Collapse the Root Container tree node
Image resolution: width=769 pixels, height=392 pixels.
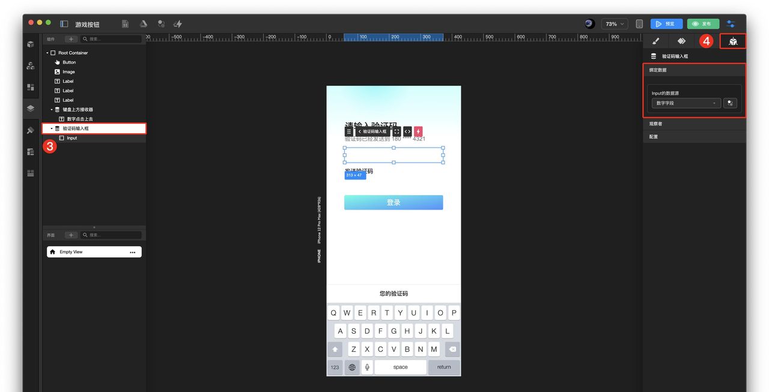tap(47, 53)
